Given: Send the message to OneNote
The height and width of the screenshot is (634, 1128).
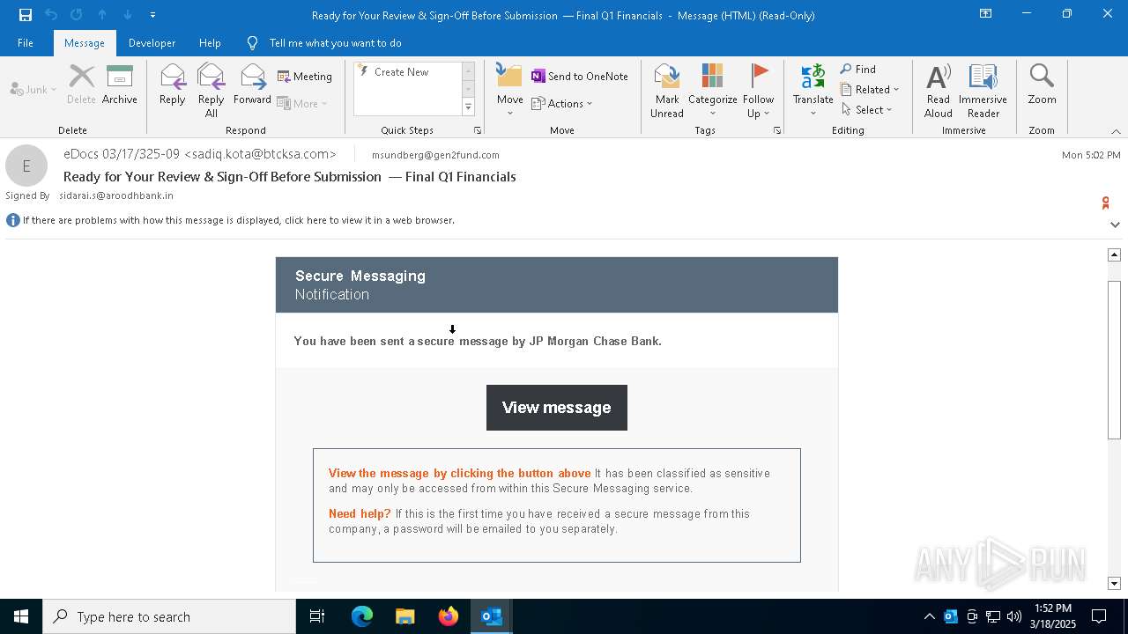Looking at the screenshot, I should point(580,77).
